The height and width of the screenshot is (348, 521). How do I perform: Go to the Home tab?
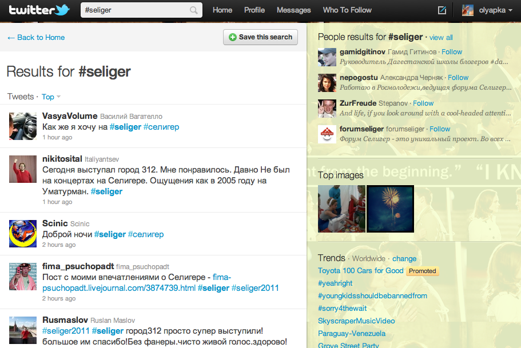click(x=222, y=10)
